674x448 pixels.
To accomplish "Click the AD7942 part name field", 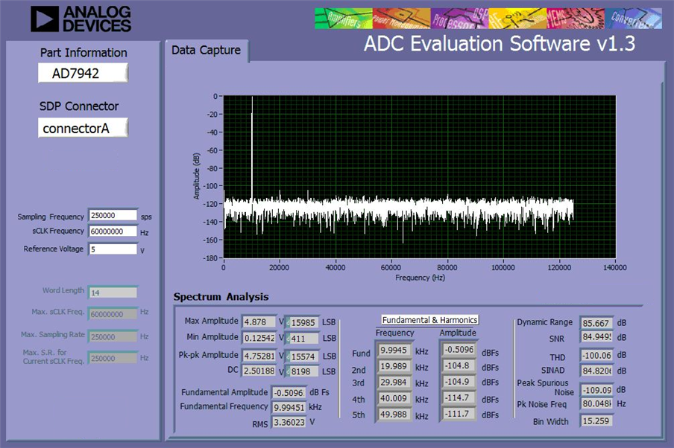I will point(83,73).
